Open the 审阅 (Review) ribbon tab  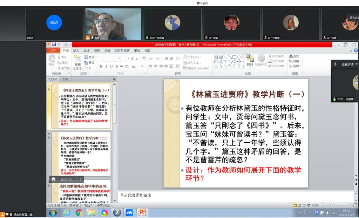pyautogui.click(x=137, y=50)
